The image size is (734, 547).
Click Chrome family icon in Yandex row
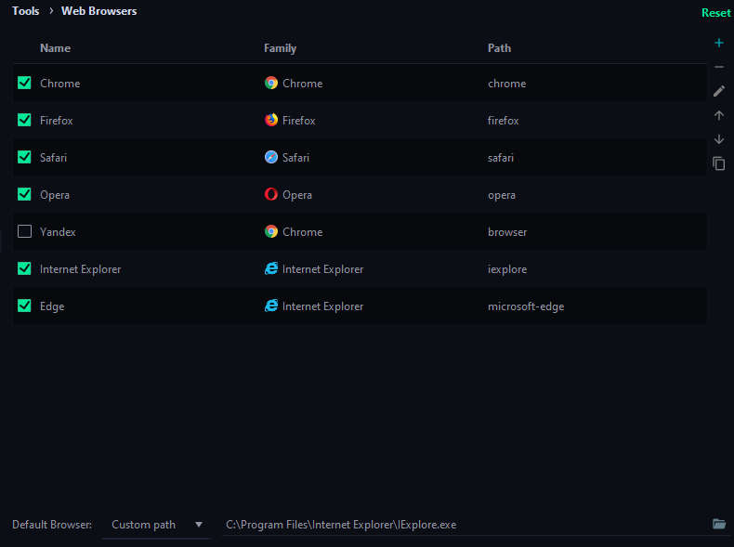[271, 231]
